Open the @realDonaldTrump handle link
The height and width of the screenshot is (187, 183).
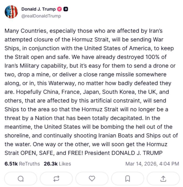pos(41,16)
